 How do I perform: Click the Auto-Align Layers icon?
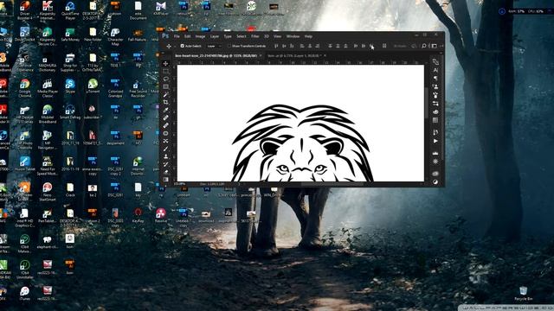384,46
